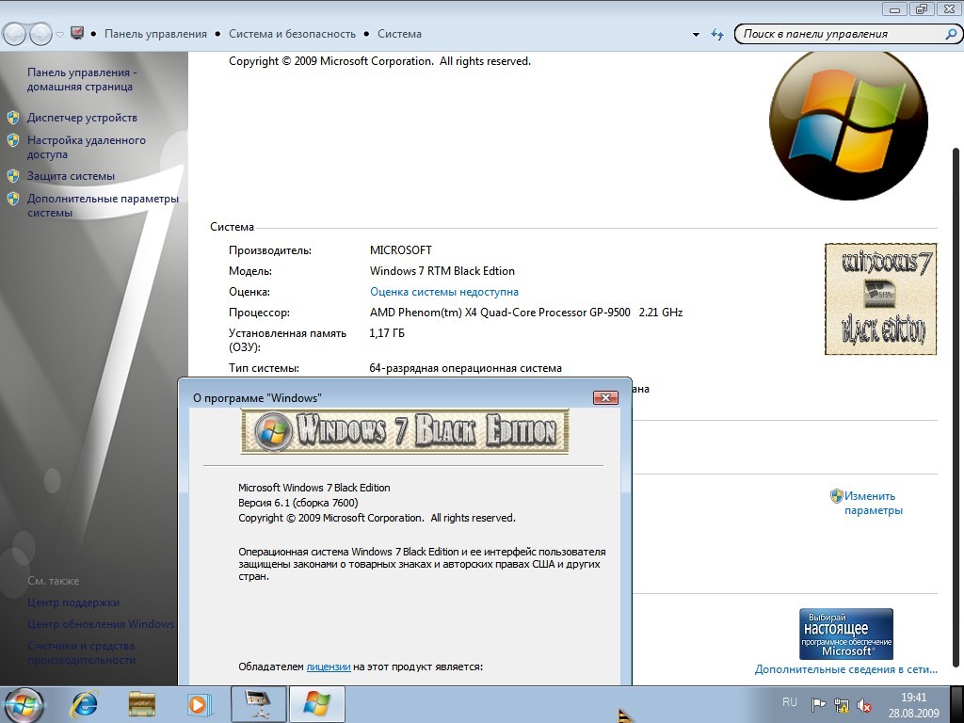Click shield icon beside Настройка удаленного доступа
This screenshot has height=723, width=964.
[13, 140]
